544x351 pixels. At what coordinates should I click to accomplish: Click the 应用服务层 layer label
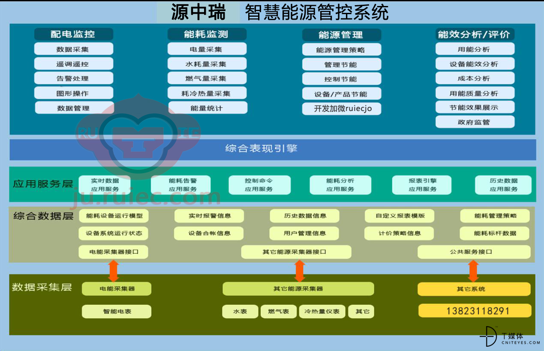[x=43, y=184]
